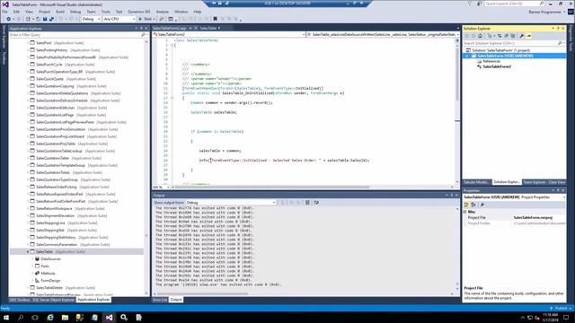Click the Application Explorer vertical scrollbar

coord(146,167)
